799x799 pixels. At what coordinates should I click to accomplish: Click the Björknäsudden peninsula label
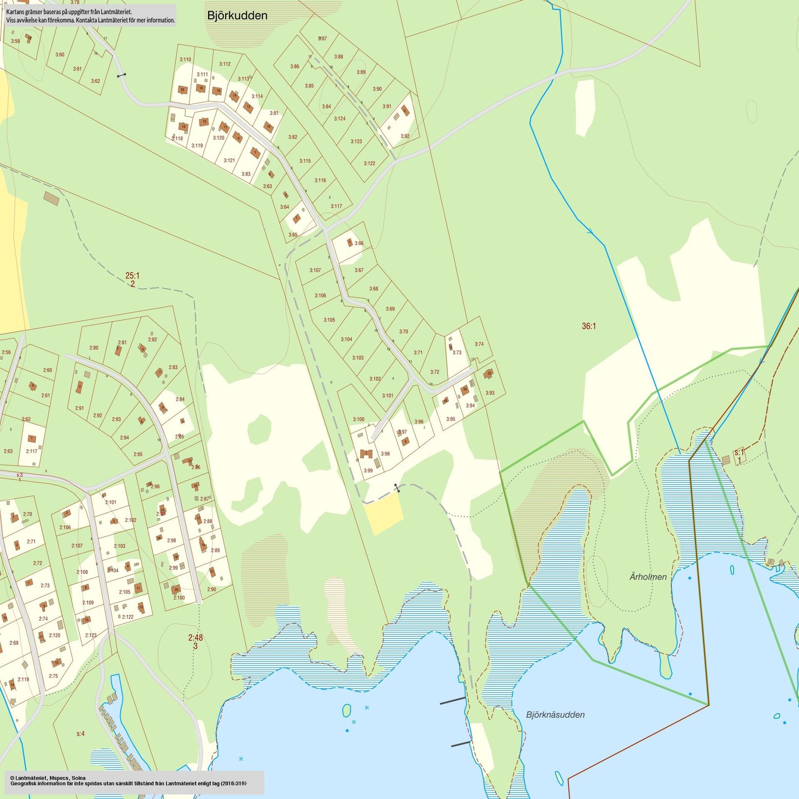pos(555,715)
